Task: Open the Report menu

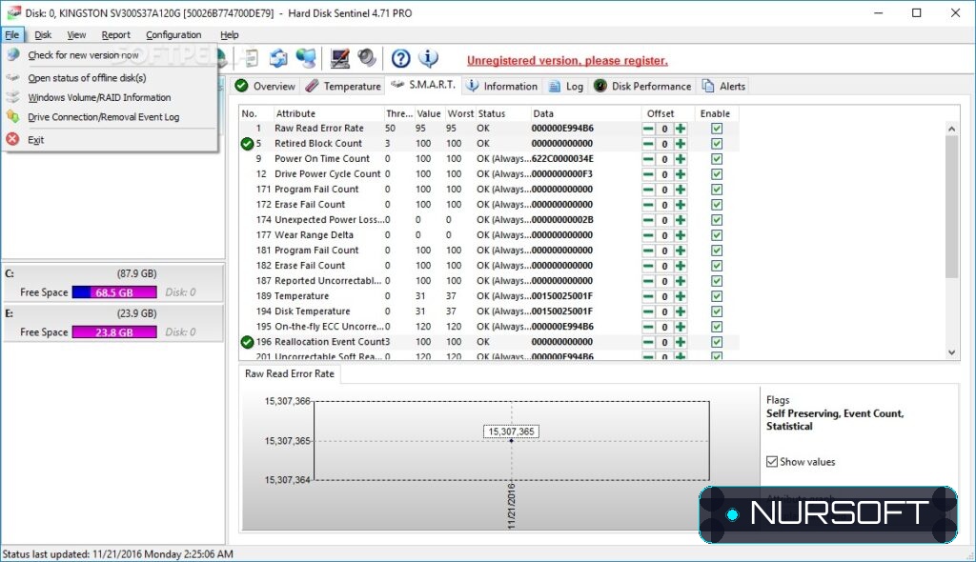Action: [x=115, y=35]
